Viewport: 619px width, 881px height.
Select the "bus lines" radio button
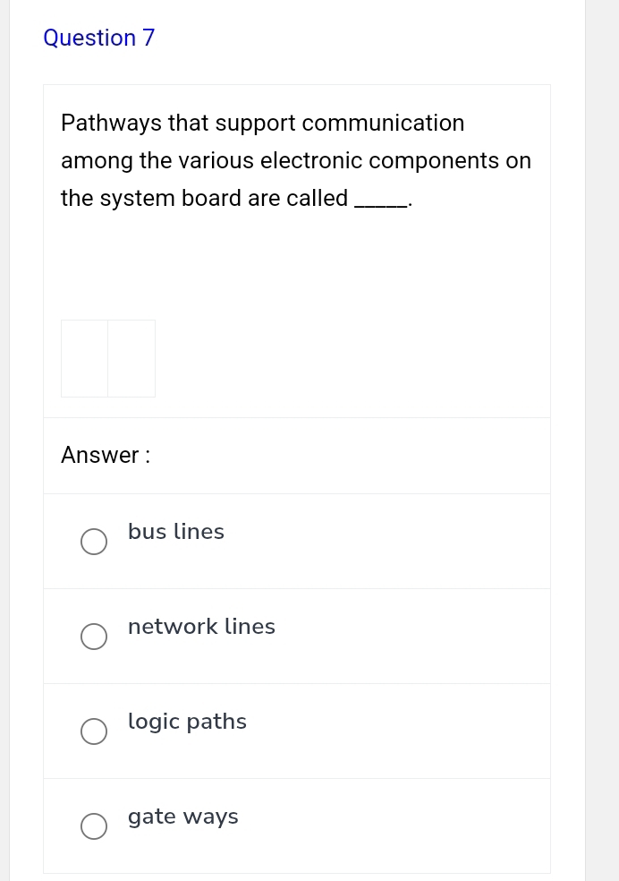(x=94, y=542)
